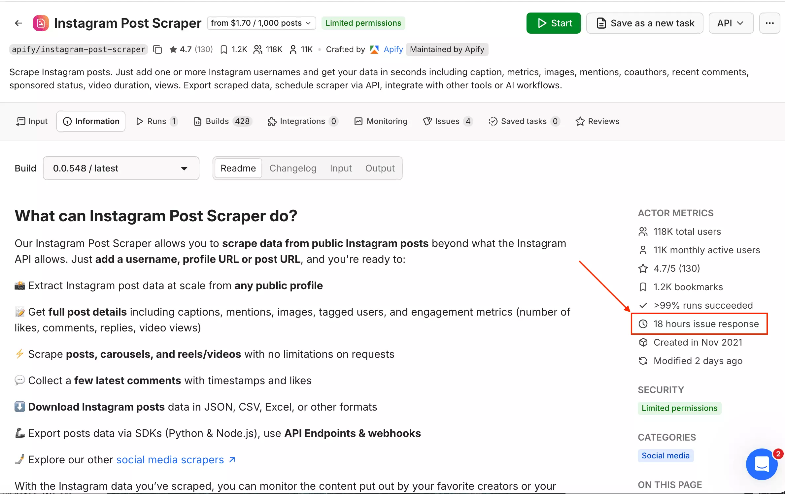Open the Monitoring tab
This screenshot has height=494, width=785.
click(381, 121)
